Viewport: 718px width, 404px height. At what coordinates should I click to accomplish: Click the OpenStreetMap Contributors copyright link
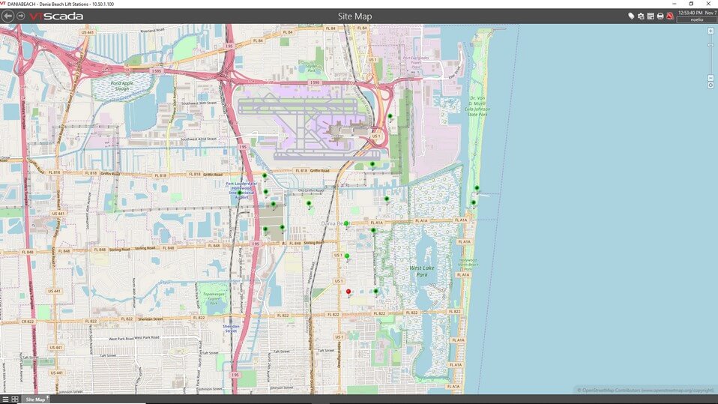coord(646,390)
